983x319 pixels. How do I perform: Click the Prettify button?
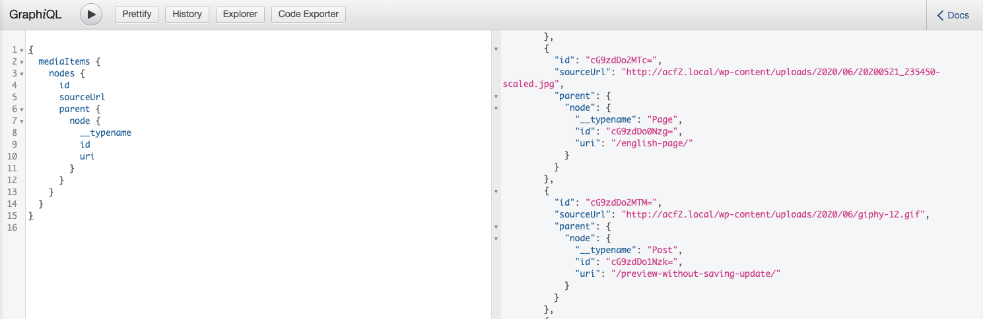(137, 14)
